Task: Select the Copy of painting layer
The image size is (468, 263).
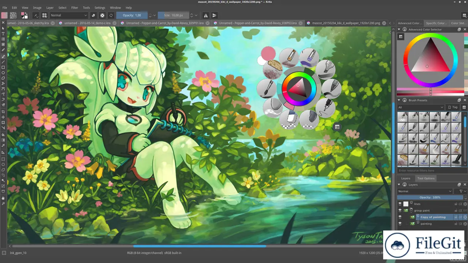Action: pos(433,217)
